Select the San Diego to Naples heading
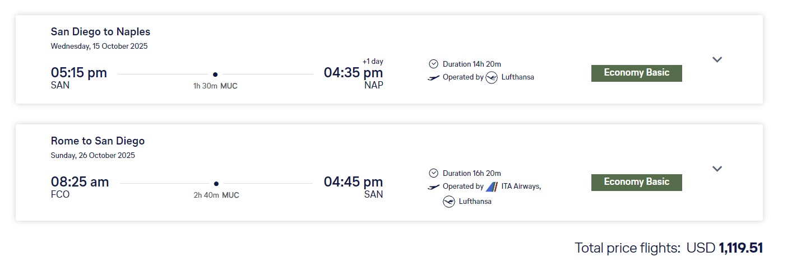The width and height of the screenshot is (801, 261). [x=100, y=31]
